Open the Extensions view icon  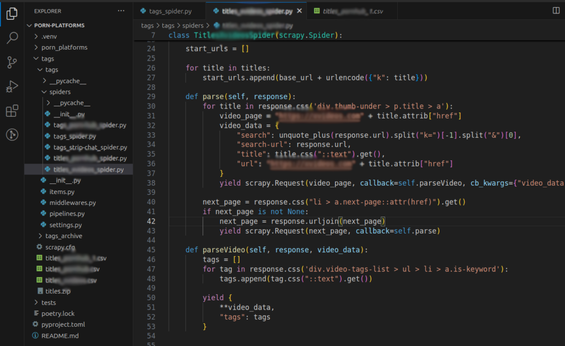[x=12, y=111]
